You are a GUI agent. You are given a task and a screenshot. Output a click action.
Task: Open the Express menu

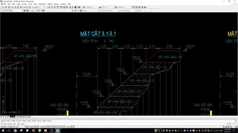click(x=56, y=4)
